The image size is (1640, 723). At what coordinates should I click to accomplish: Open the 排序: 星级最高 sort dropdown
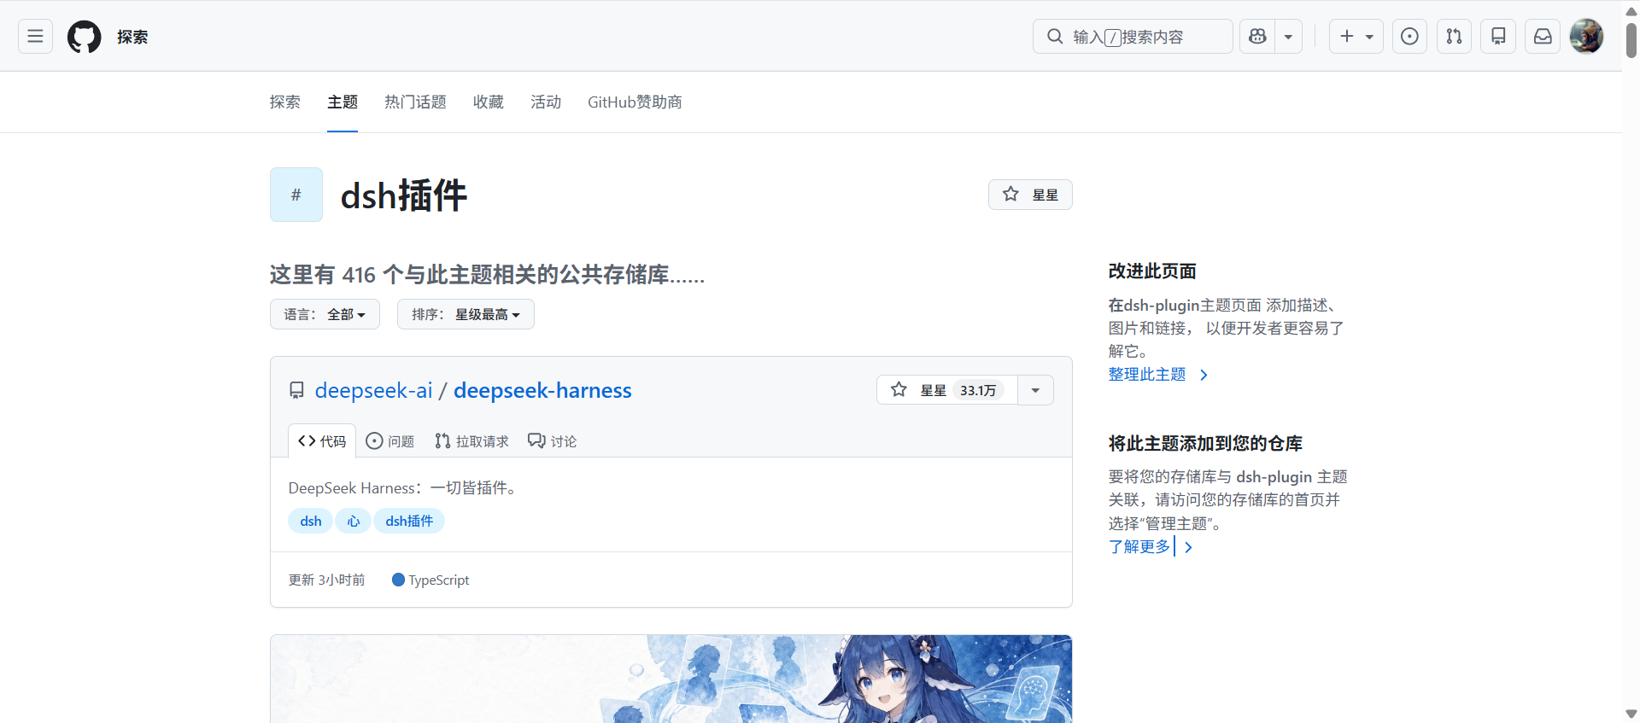(466, 314)
